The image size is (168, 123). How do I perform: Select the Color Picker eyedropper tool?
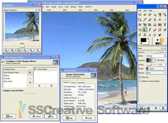145,20
